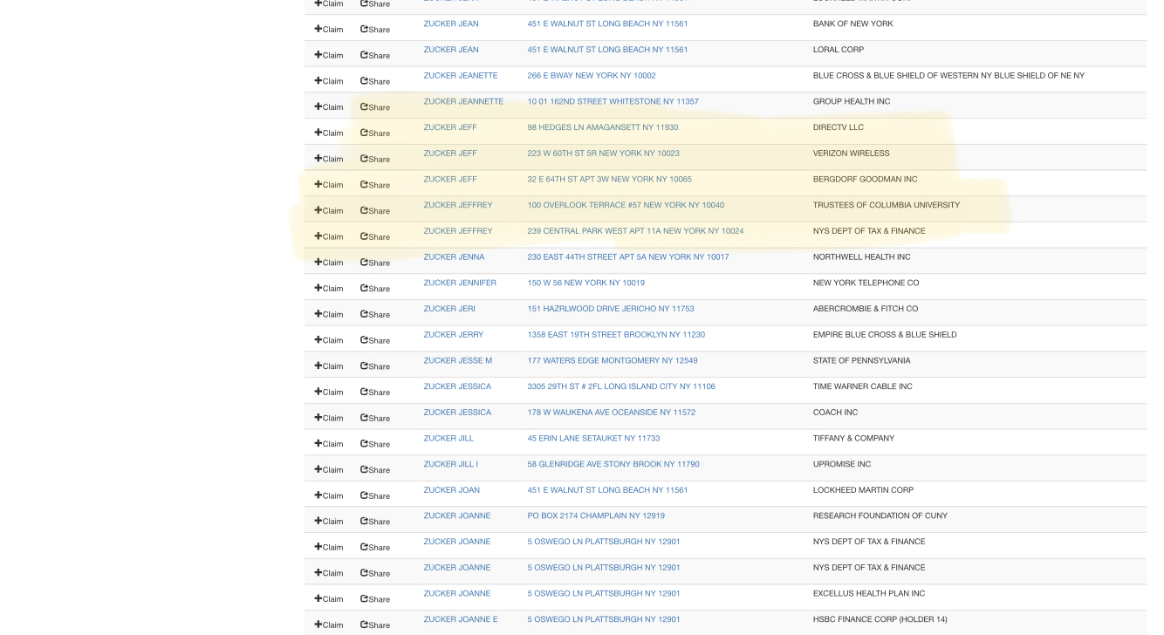The width and height of the screenshot is (1164, 635).
Task: Share the Zucker Joanne Research Foundation of CUNY entry
Action: (375, 522)
